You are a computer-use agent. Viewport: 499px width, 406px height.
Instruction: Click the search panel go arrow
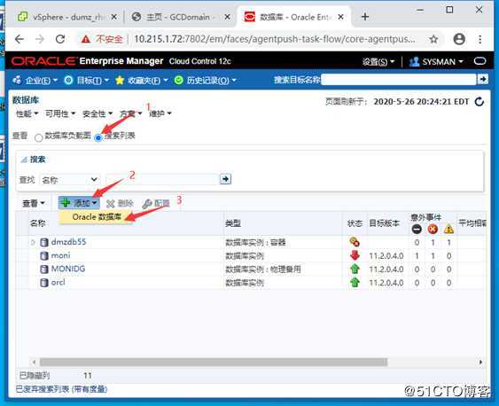pyautogui.click(x=225, y=179)
